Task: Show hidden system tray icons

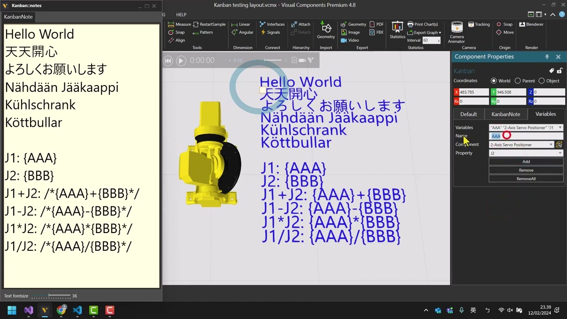Action: click(x=426, y=311)
